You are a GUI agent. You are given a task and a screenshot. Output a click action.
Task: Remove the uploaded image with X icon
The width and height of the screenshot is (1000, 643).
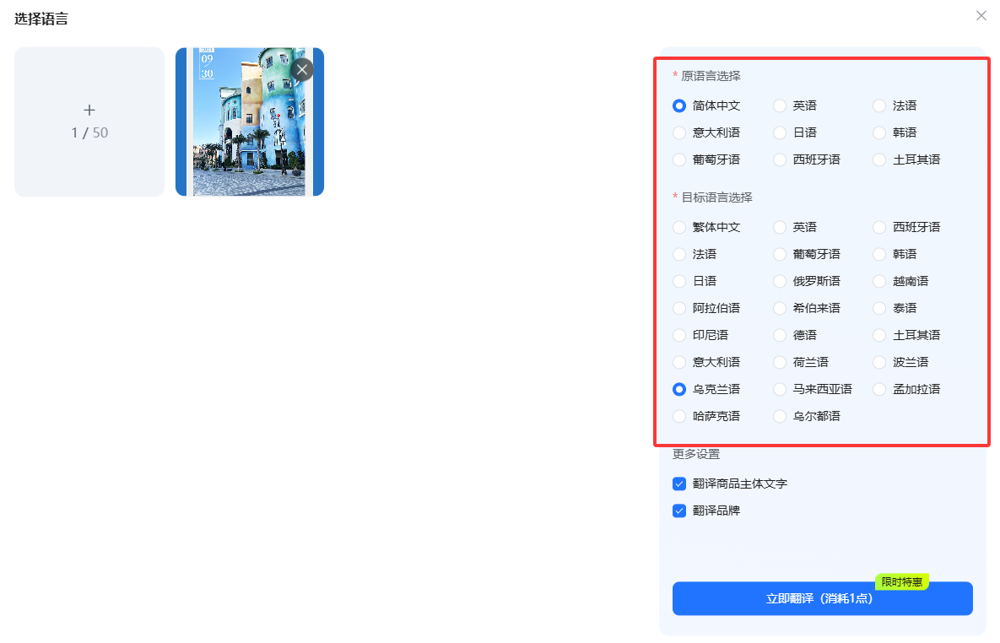[301, 69]
